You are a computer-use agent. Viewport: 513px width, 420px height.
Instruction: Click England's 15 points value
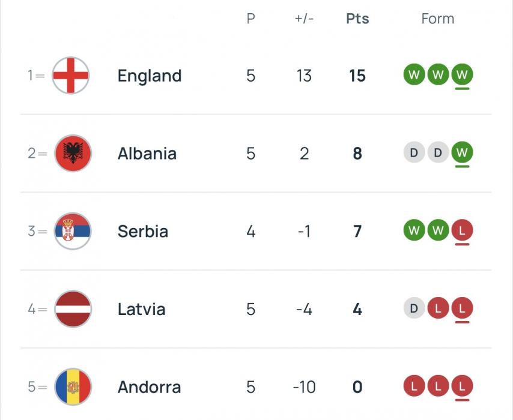point(357,76)
